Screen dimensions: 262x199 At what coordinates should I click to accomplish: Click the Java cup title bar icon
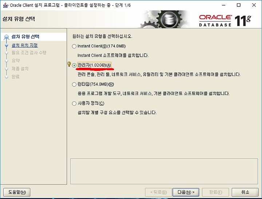[x=5, y=5]
